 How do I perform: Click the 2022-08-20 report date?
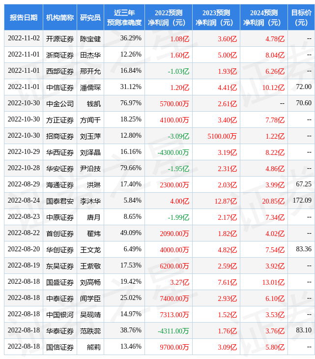[24, 249]
